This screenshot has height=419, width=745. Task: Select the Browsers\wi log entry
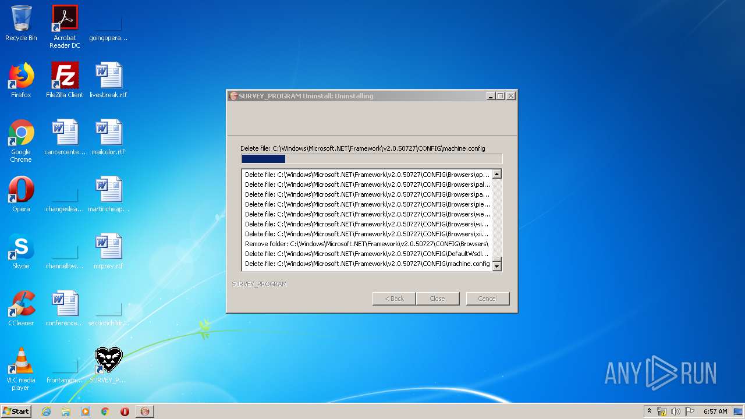tap(367, 224)
